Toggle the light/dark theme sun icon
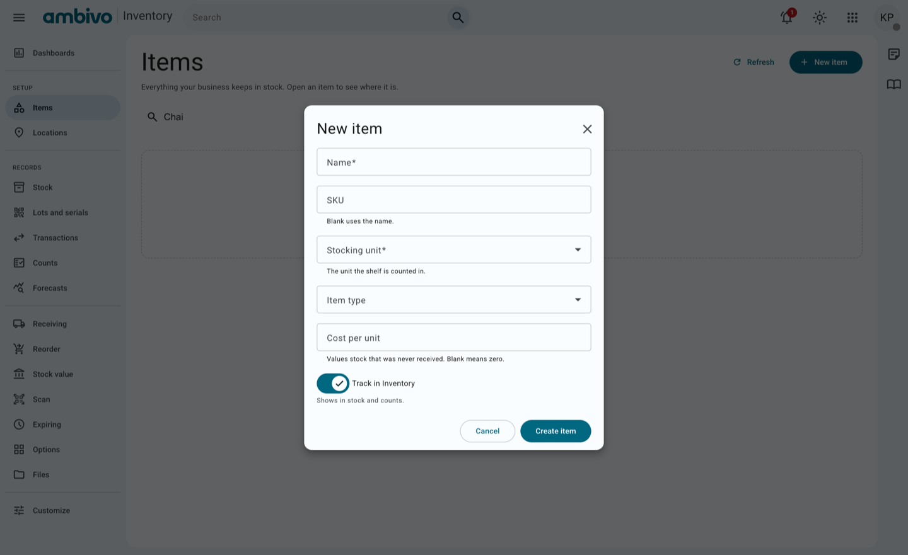Viewport: 908px width, 555px height. coord(820,18)
